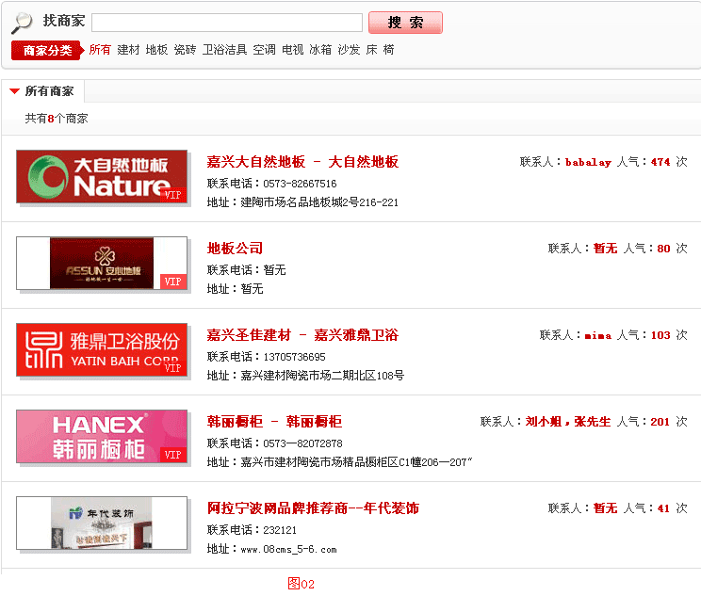Visit 嘉兴圣佳建材 嘉兴雅鼎卫浴 merchant page
This screenshot has height=596, width=701.
(302, 335)
